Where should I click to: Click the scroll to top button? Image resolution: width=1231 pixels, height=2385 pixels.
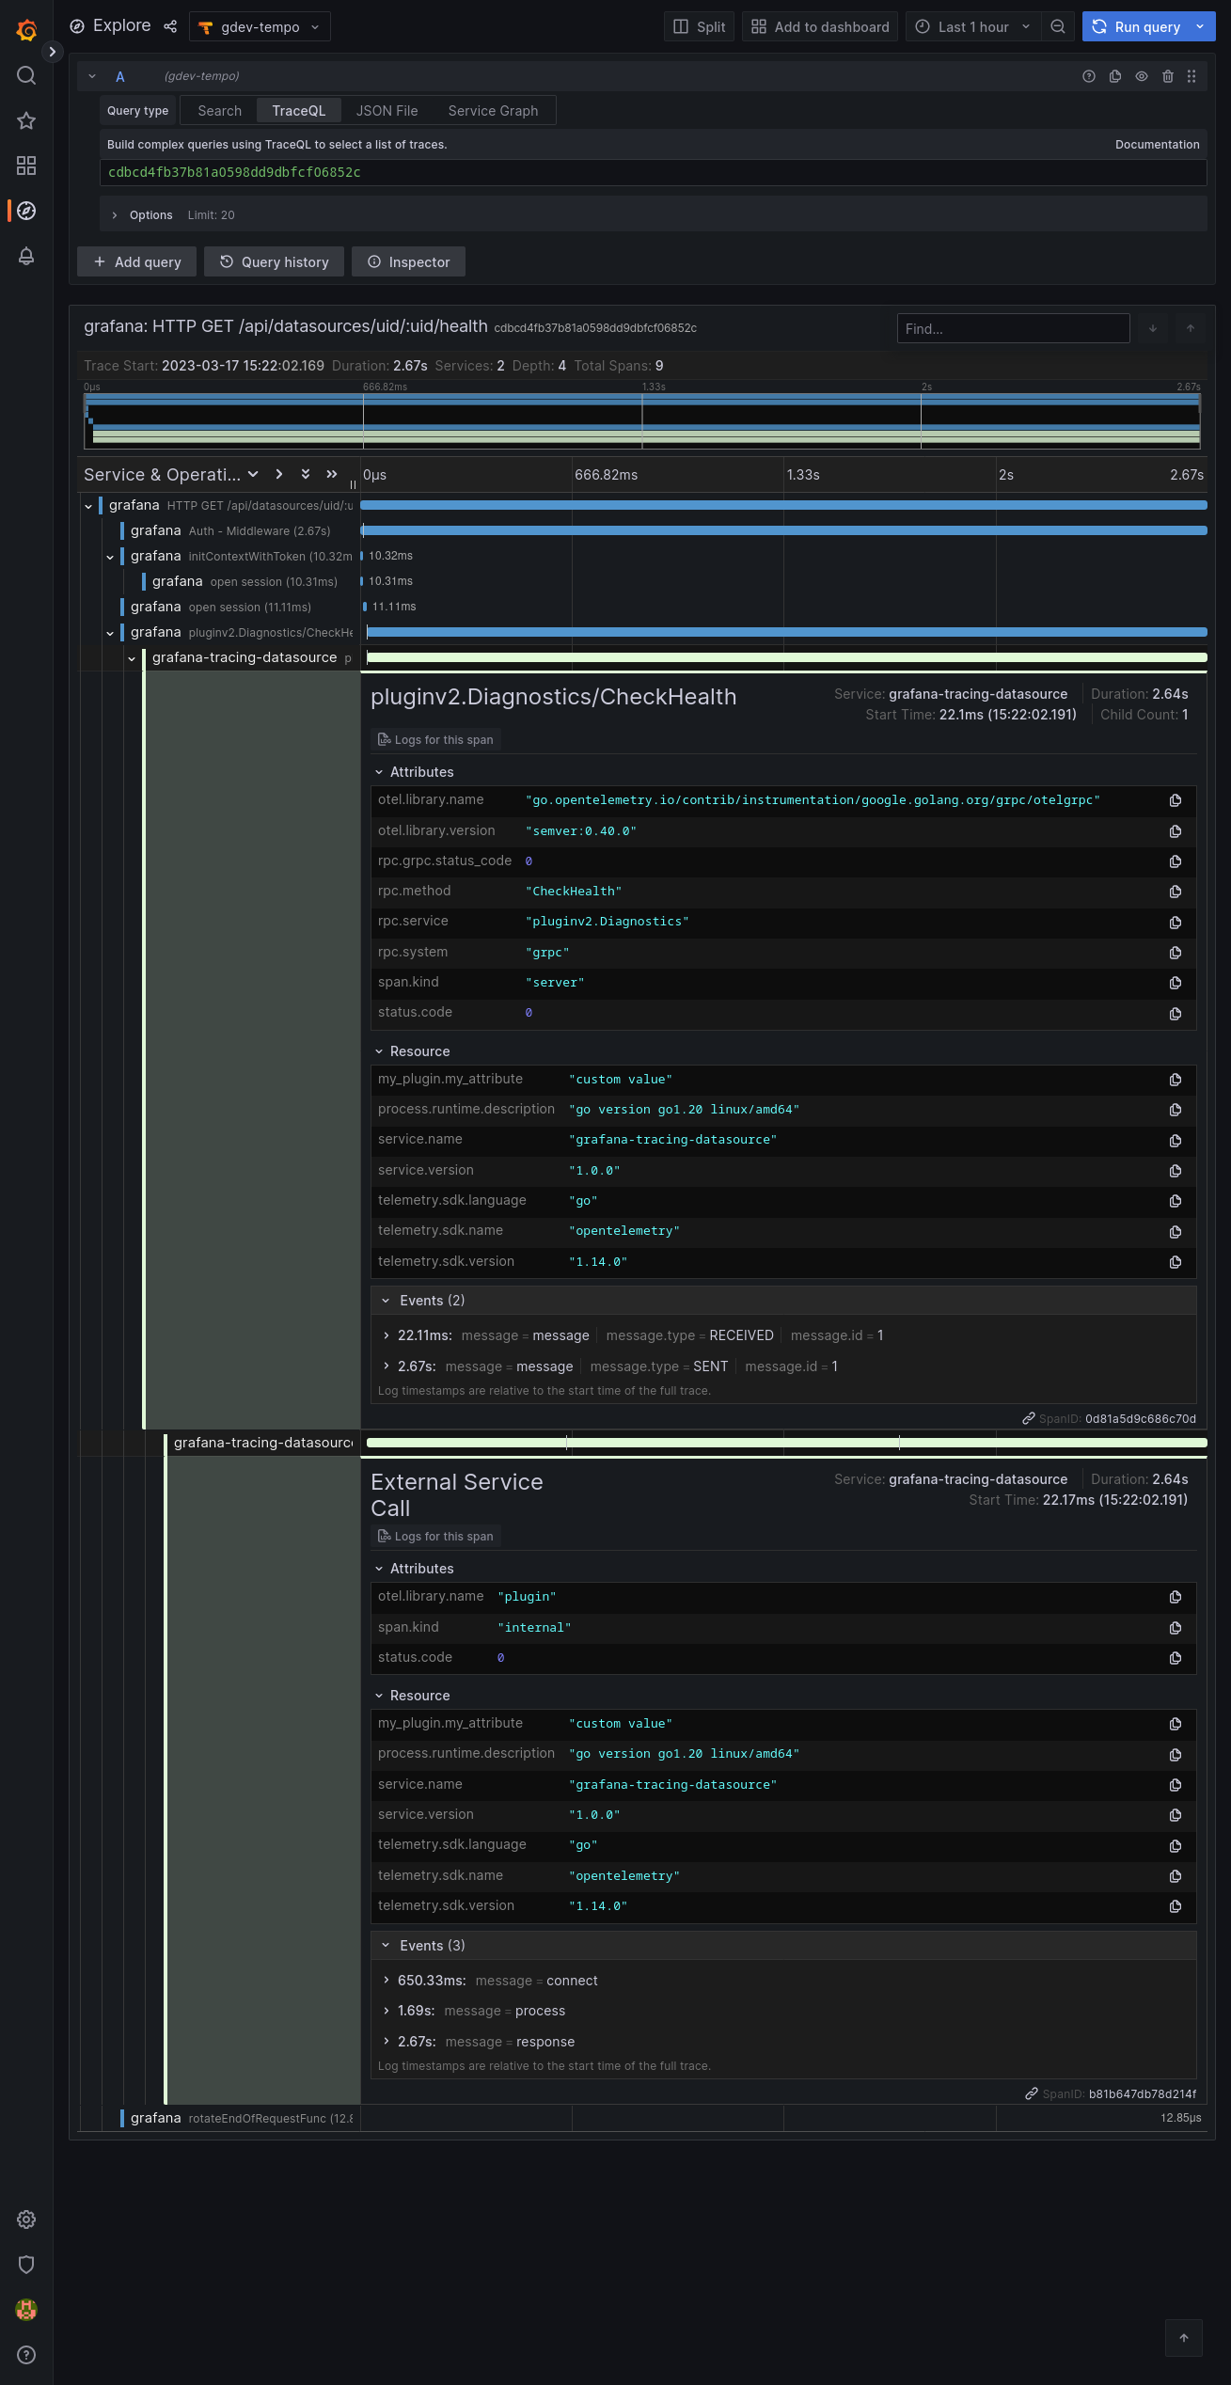click(1184, 2338)
